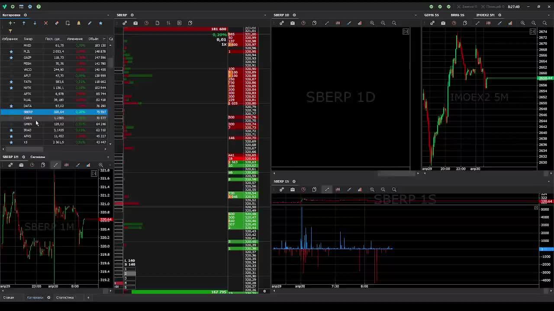Switch to the Сигналы tab
This screenshot has height=311, width=554.
tap(38, 157)
